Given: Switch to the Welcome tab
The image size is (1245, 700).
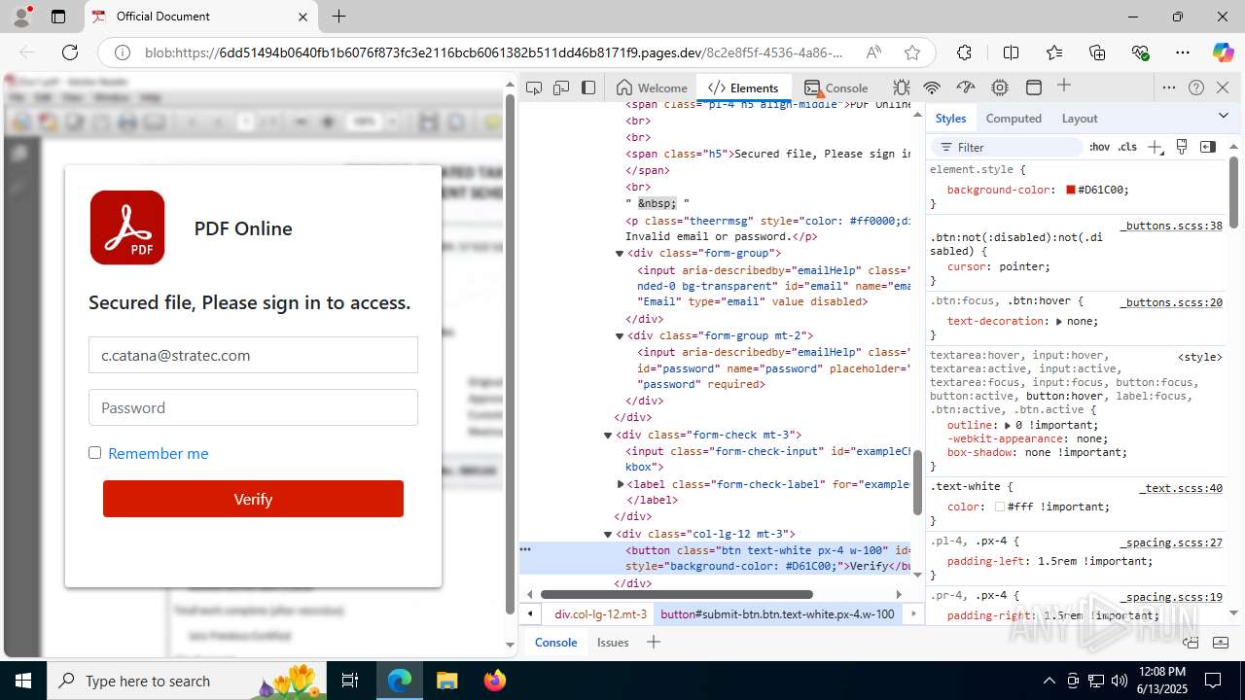Looking at the screenshot, I should pyautogui.click(x=652, y=87).
